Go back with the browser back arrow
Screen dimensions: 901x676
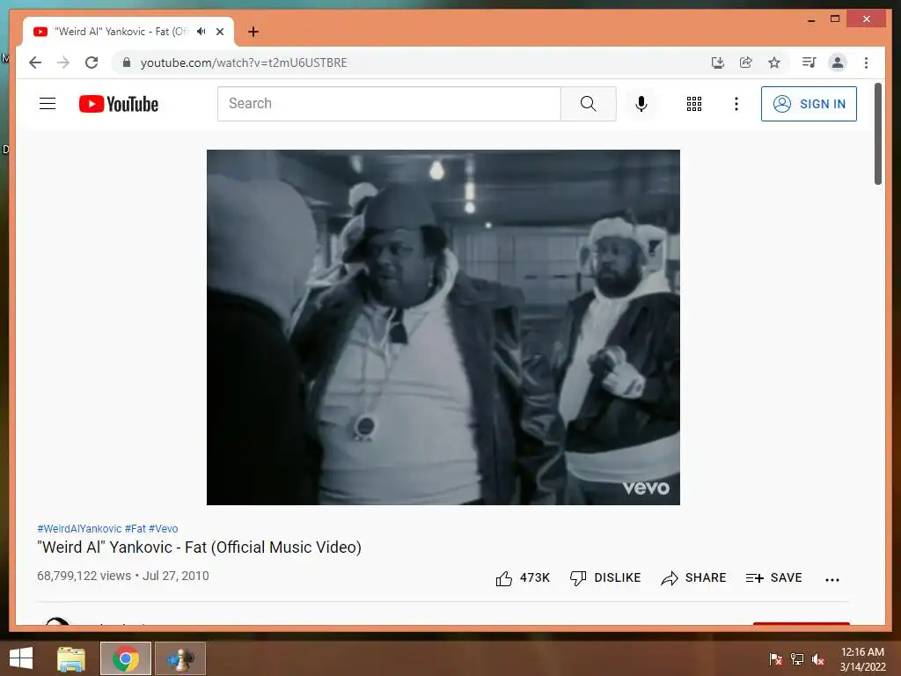[35, 62]
